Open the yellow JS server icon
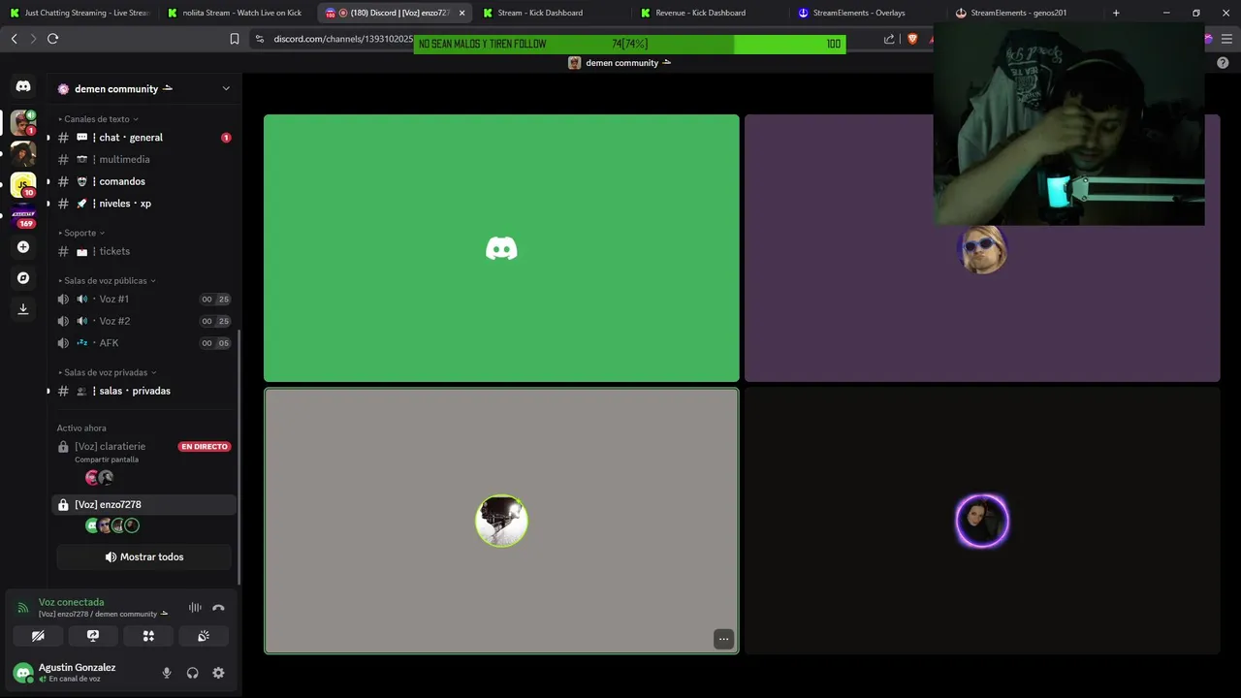Screen dimensions: 1241x698 point(23,184)
